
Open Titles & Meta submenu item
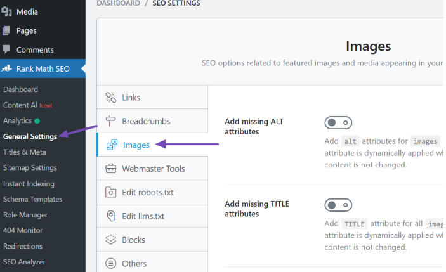(25, 152)
